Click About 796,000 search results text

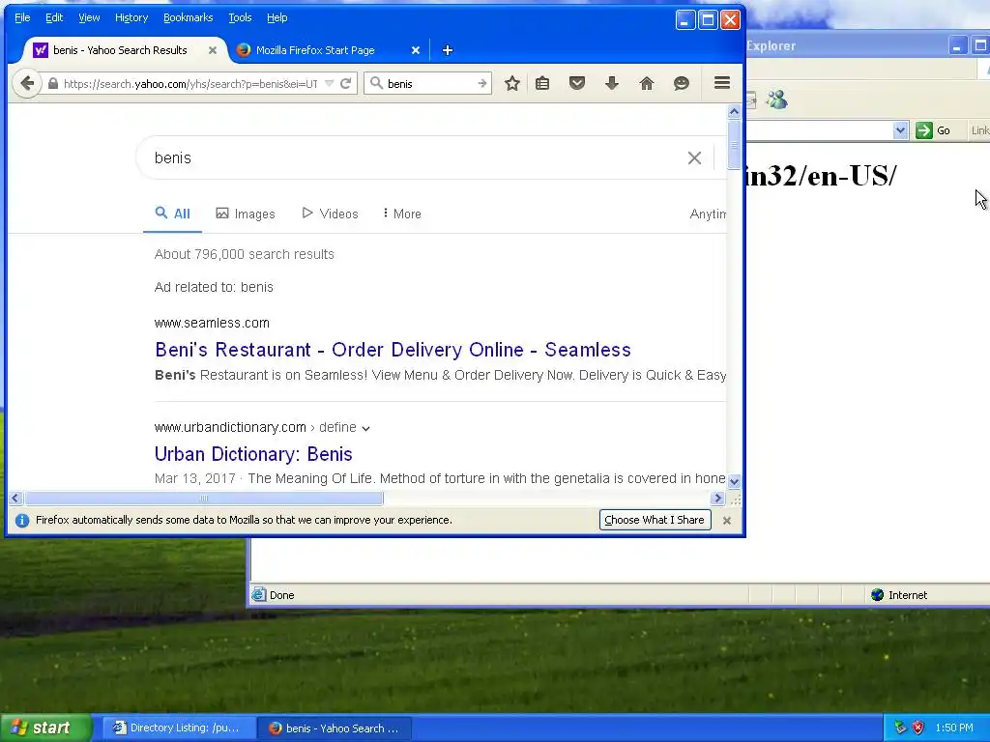click(x=245, y=254)
